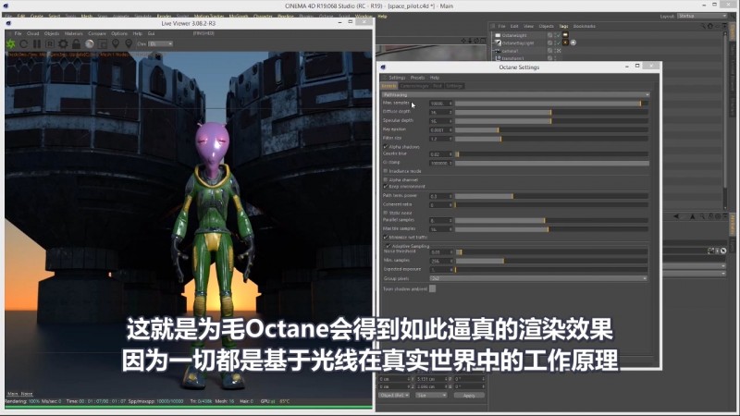
Task: Toggle the Adaptive Sampling checkbox
Action: click(388, 246)
